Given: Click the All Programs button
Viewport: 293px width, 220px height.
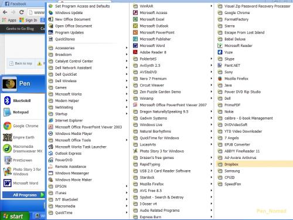Looking at the screenshot, I should click(23, 195).
